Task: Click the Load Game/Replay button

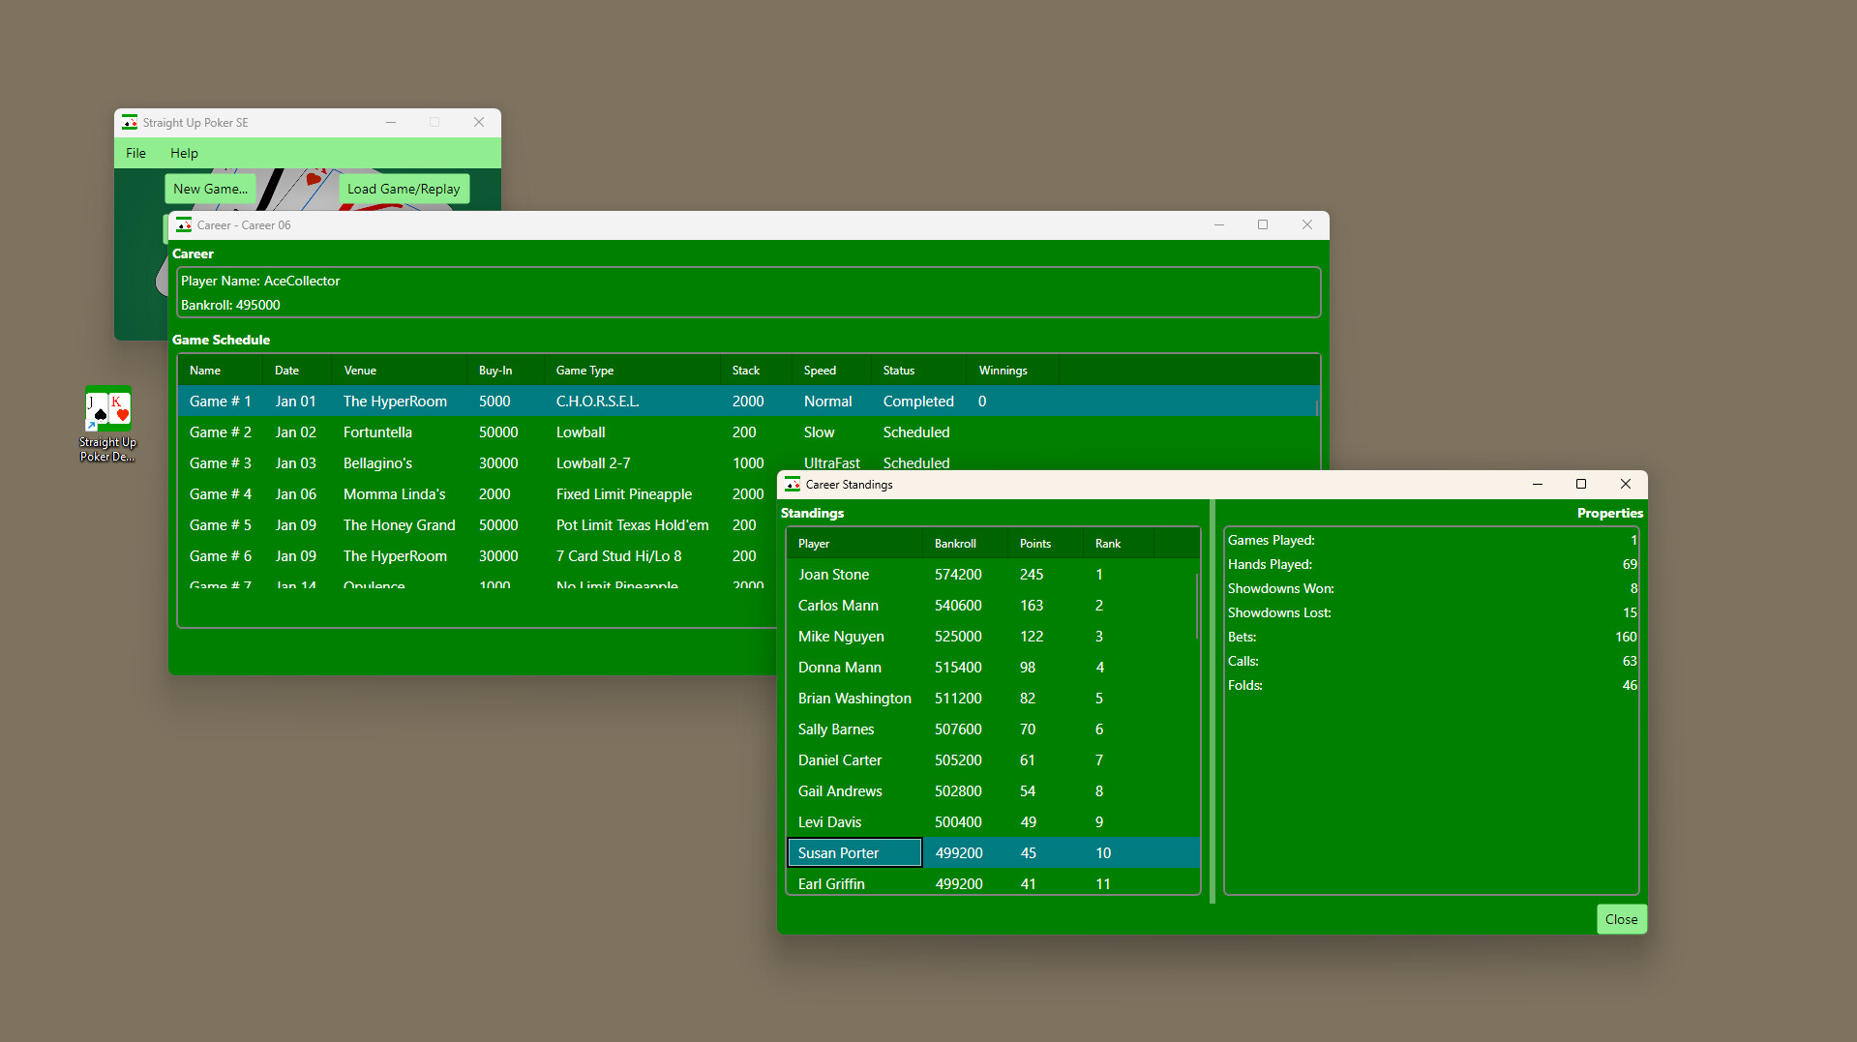Action: [x=404, y=188]
